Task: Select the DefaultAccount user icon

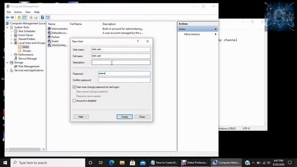Action: [50, 33]
